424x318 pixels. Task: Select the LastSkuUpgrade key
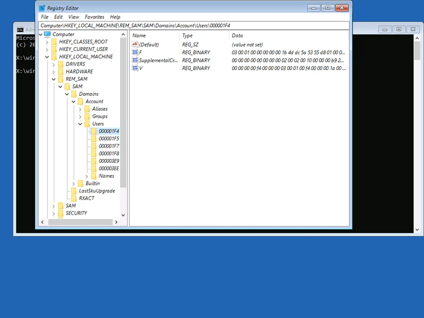click(97, 191)
